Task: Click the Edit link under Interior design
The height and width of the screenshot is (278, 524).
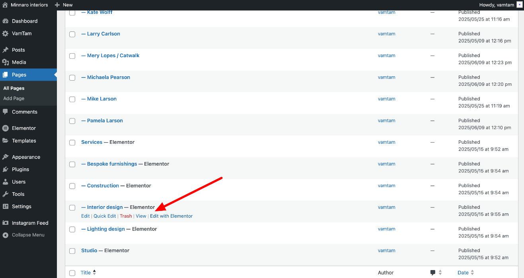Action: 85,216
